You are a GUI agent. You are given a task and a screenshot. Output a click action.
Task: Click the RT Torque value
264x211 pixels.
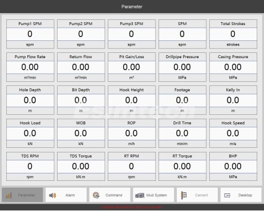pyautogui.click(x=182, y=167)
